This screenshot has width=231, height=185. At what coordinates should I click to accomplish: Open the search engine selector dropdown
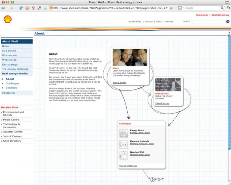183,8
